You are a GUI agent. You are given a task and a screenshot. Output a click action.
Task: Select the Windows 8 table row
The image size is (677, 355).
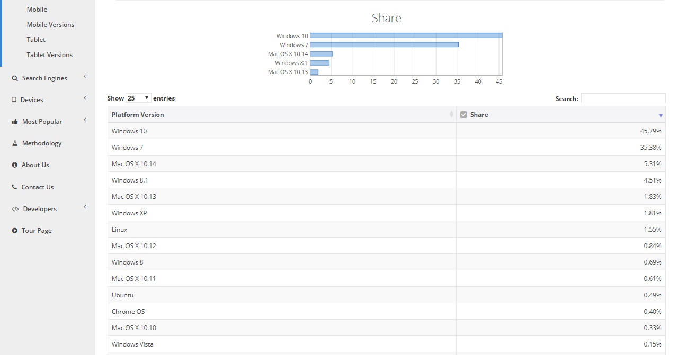tap(387, 262)
